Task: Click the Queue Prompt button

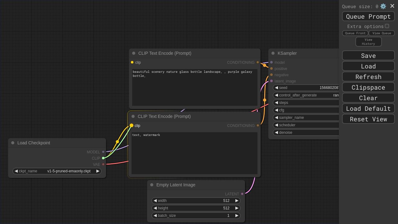Action: pos(368,16)
